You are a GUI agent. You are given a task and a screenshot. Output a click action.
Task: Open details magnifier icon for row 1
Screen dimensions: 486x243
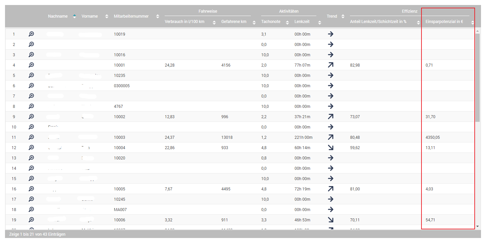coord(31,34)
